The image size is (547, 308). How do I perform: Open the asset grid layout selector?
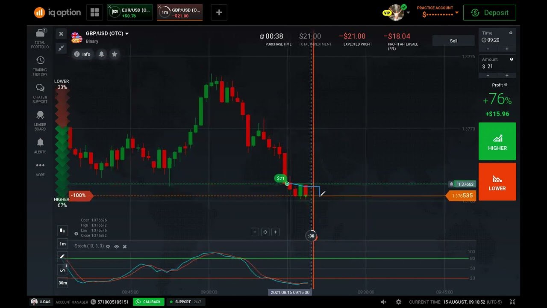(x=95, y=12)
